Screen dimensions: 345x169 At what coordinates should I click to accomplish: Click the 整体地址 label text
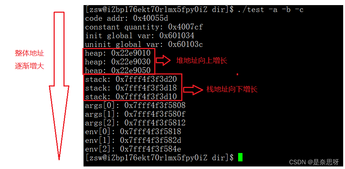point(30,53)
